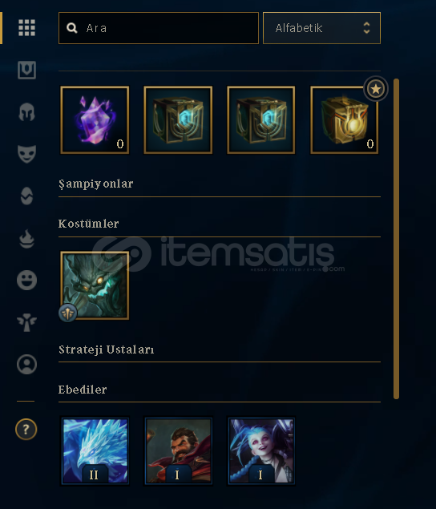Click the star badge on Masterwork chest
The image size is (436, 509).
pyautogui.click(x=376, y=89)
